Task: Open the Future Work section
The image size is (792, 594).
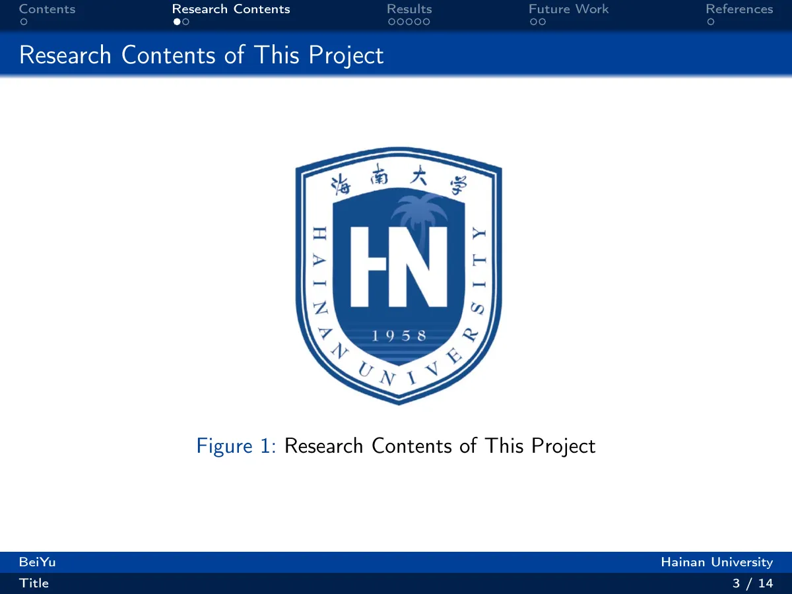Action: coord(568,9)
